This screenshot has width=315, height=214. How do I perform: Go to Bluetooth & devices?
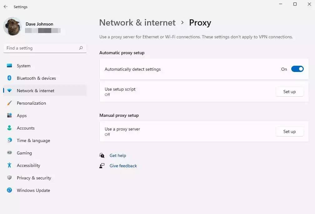click(x=36, y=78)
